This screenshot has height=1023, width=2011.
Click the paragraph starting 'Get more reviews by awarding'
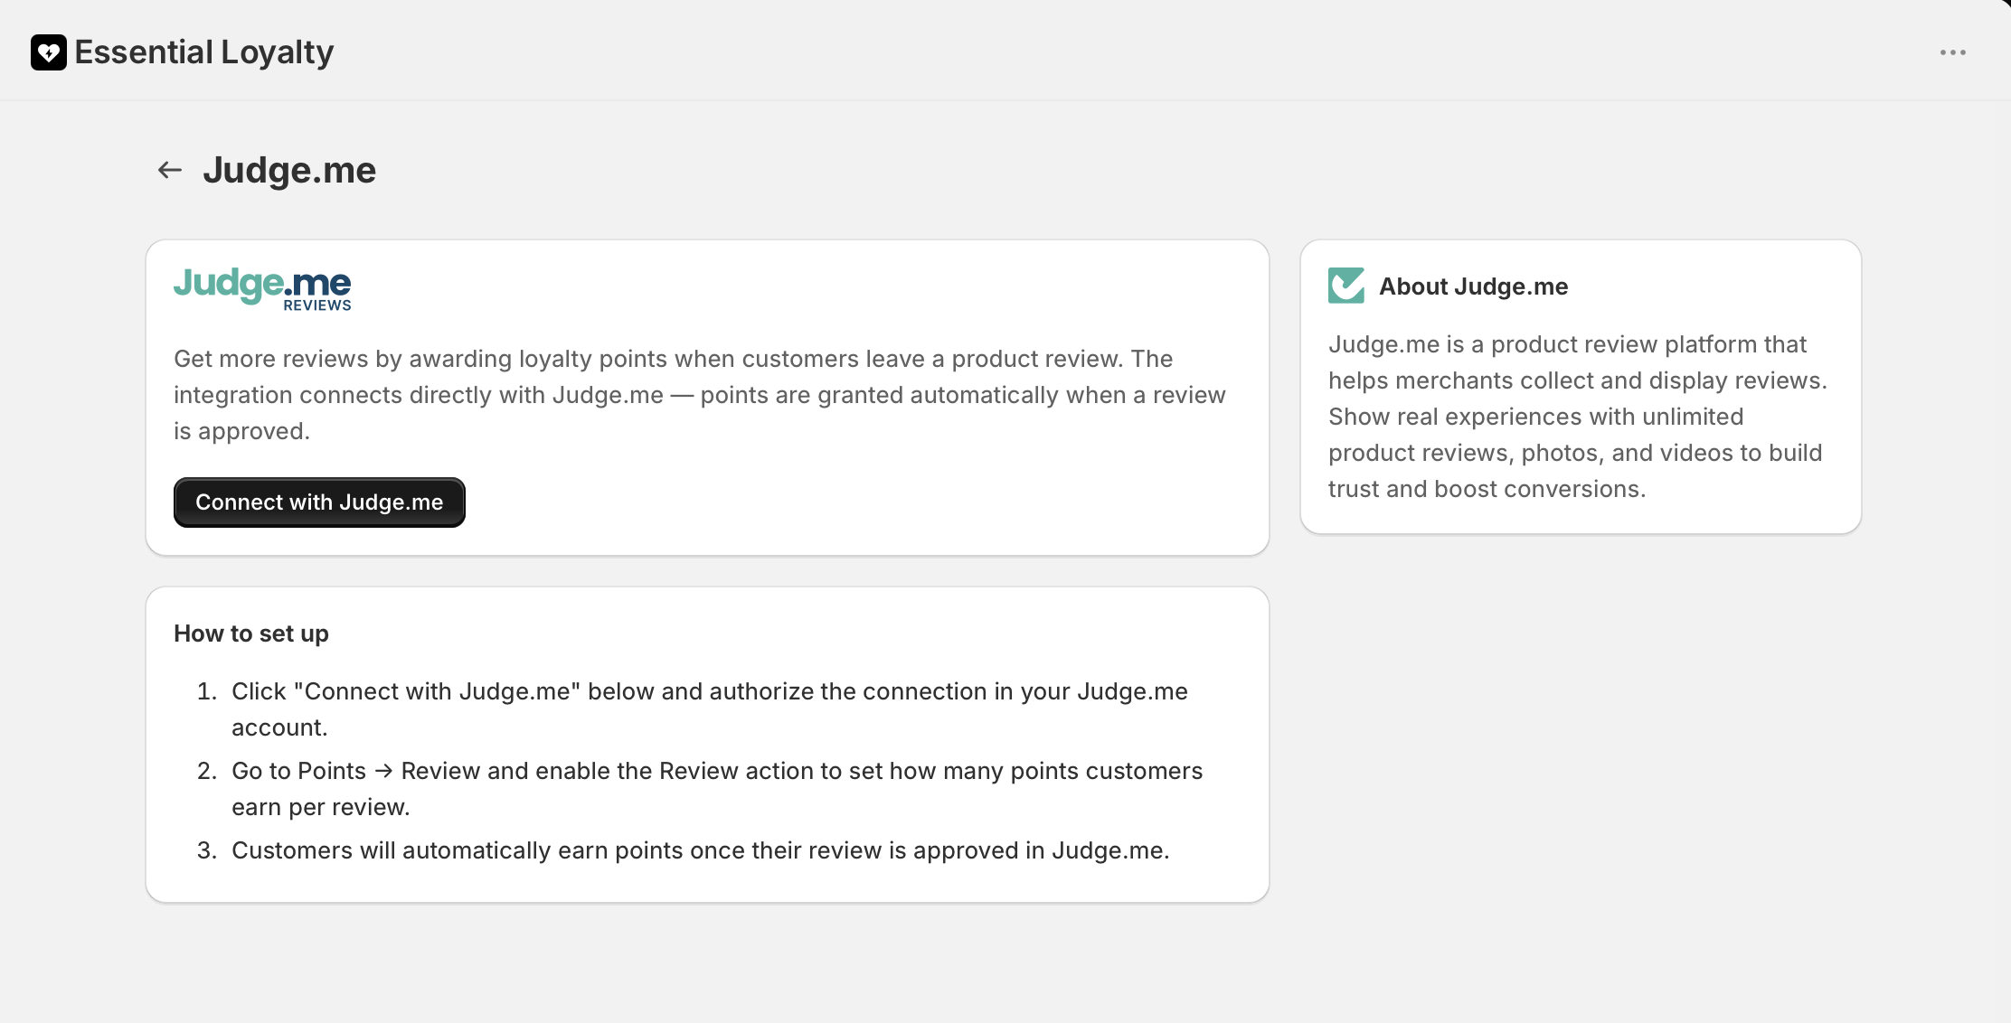[x=700, y=395]
